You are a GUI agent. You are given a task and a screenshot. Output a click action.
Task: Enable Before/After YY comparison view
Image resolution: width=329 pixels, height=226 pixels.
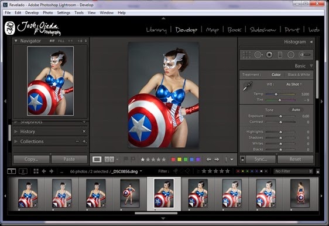(109, 159)
